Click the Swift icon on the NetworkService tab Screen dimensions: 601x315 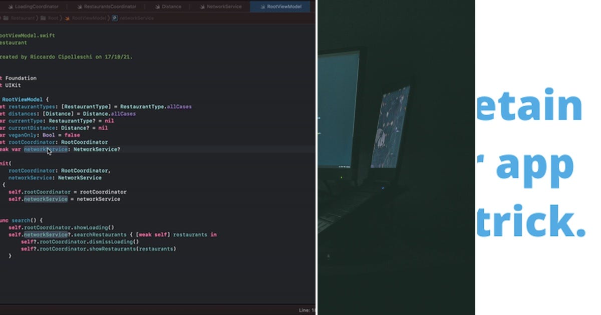coord(202,6)
